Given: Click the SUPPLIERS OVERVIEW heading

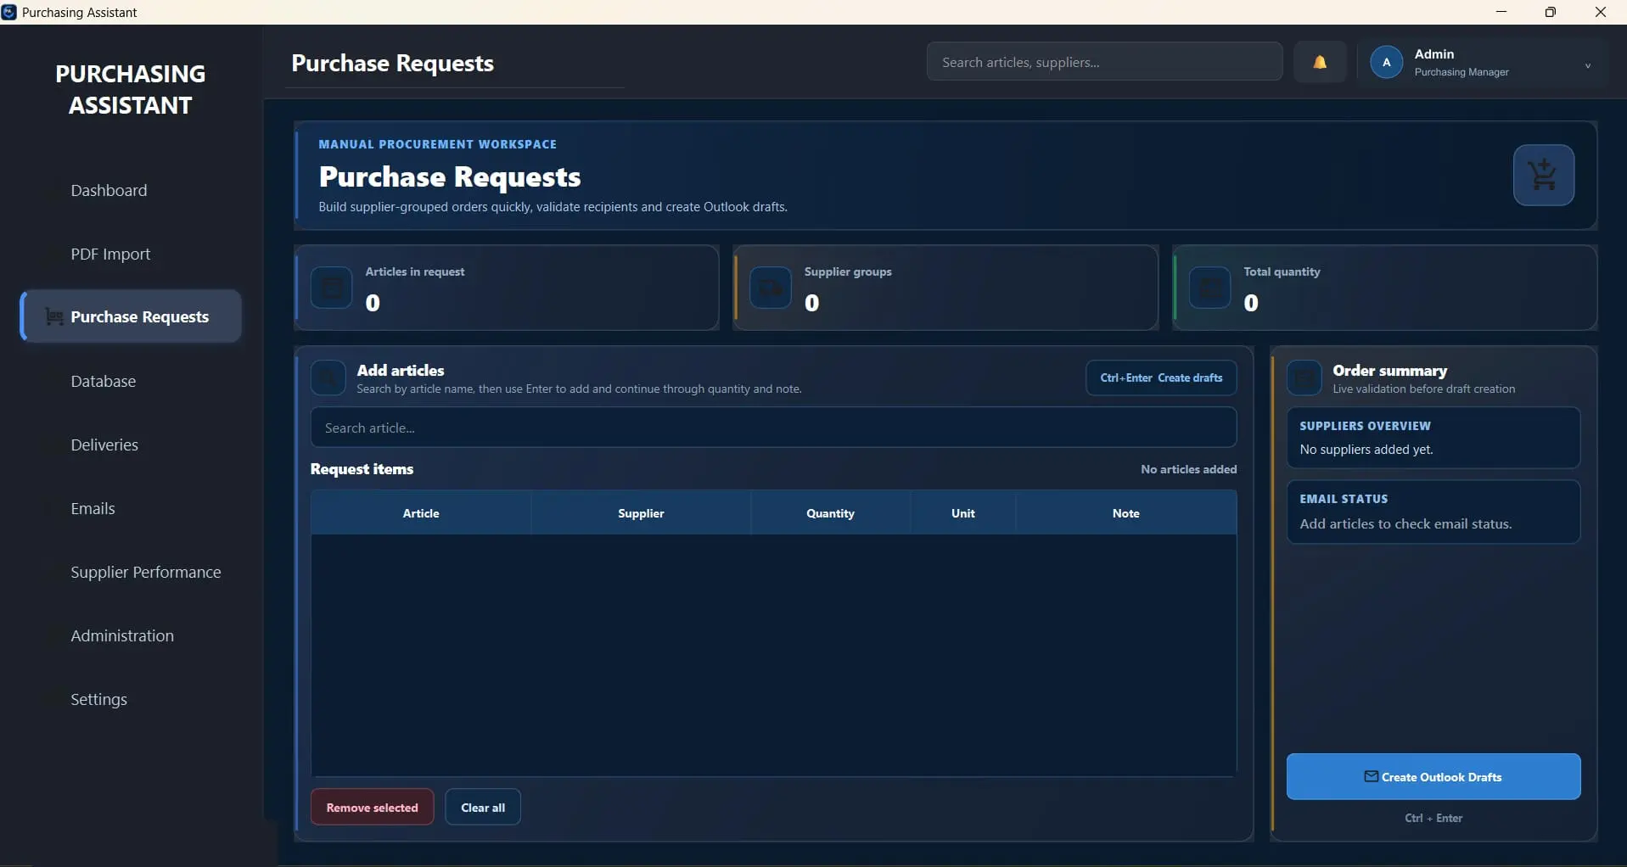Looking at the screenshot, I should point(1365,426).
